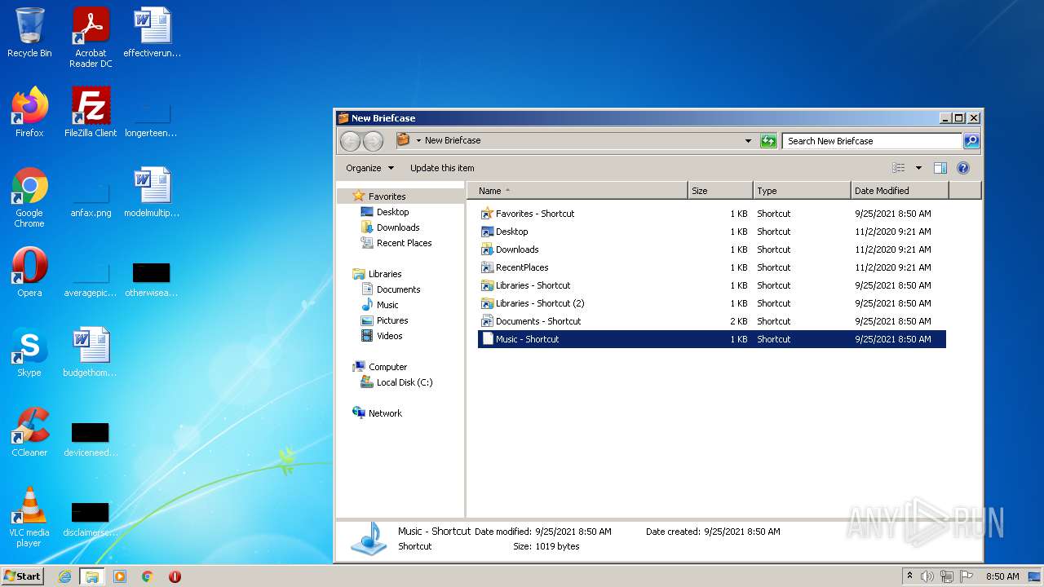The height and width of the screenshot is (587, 1044).
Task: Select Libraries in the navigation pane
Action: pos(384,274)
